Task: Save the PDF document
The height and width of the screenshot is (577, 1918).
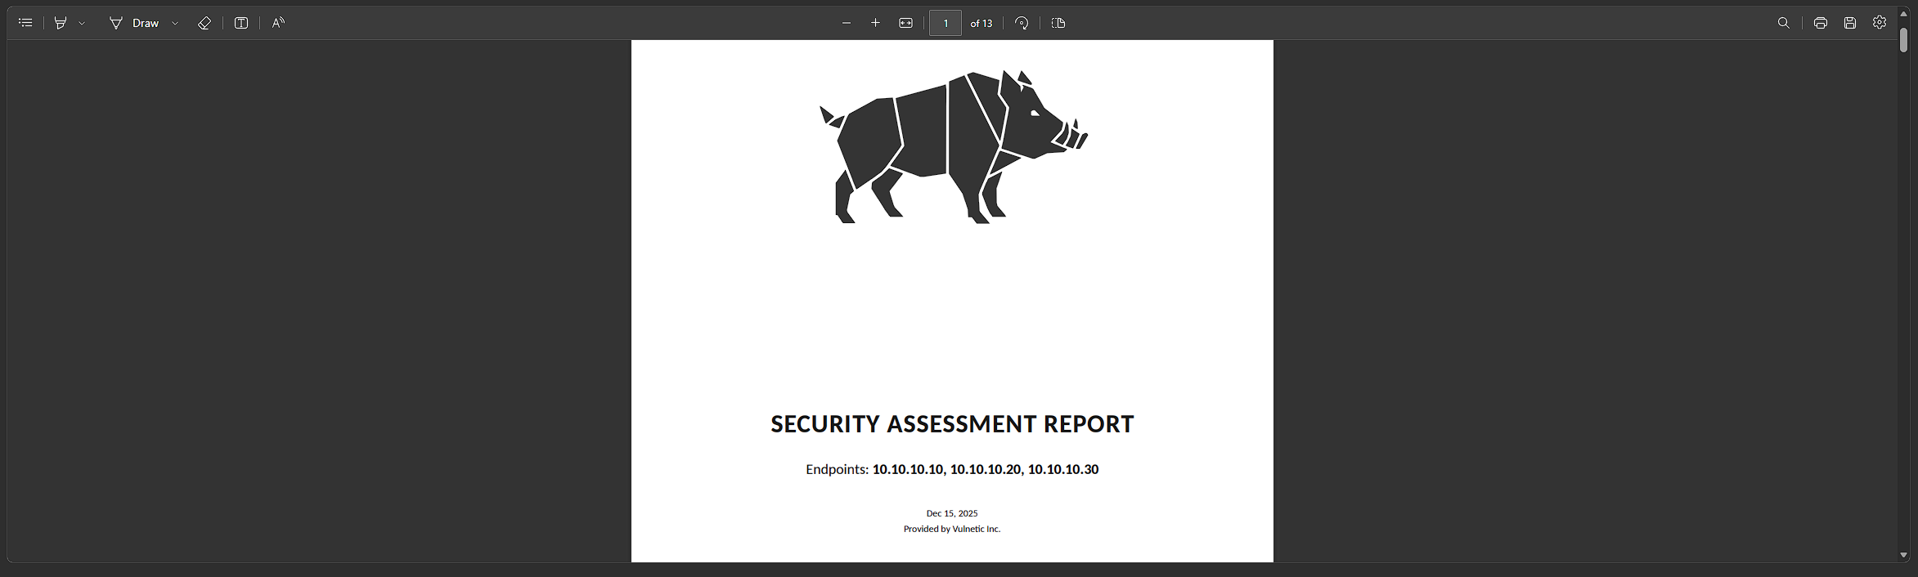Action: click(x=1850, y=23)
